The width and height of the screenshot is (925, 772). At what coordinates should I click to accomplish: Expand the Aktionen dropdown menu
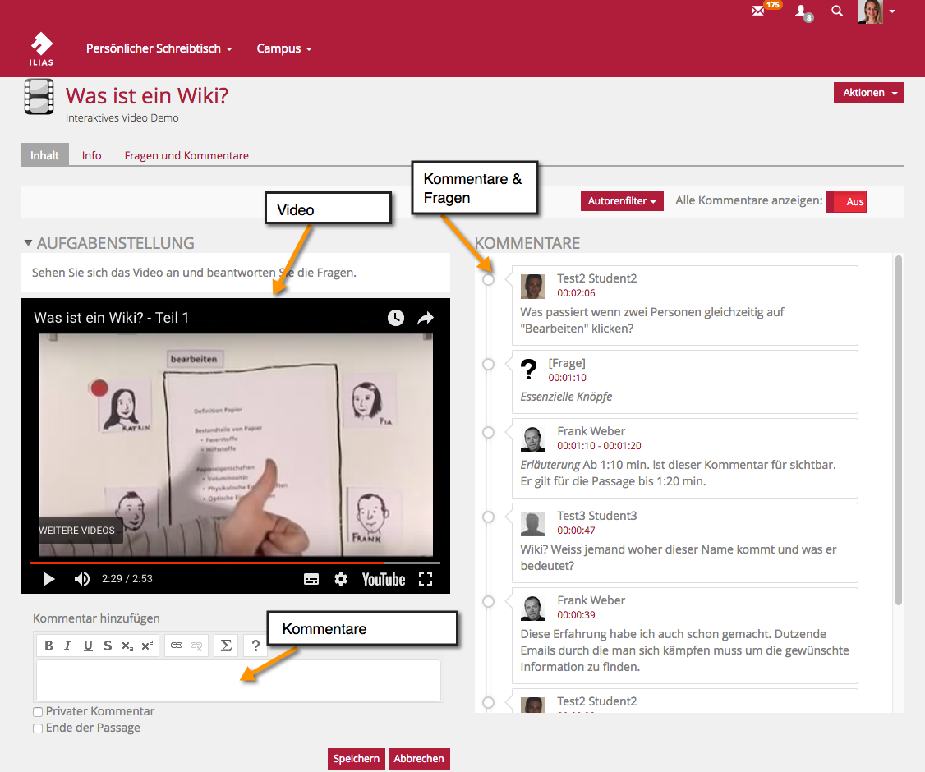coord(868,93)
